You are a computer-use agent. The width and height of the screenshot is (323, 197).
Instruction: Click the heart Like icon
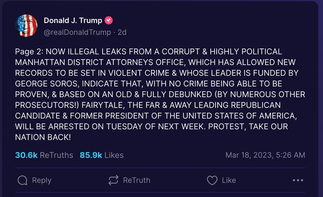click(x=212, y=180)
